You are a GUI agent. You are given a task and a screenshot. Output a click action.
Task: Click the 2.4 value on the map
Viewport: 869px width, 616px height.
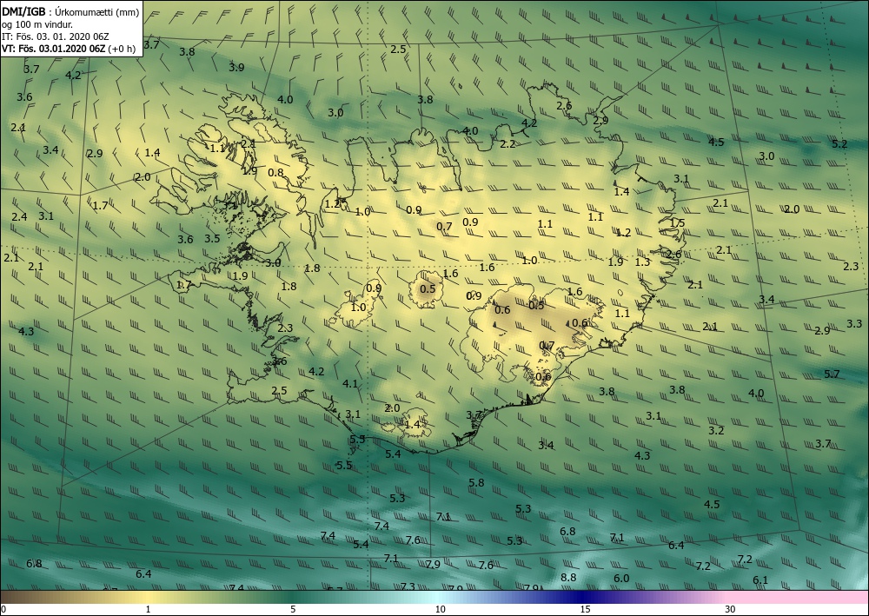tap(19, 216)
